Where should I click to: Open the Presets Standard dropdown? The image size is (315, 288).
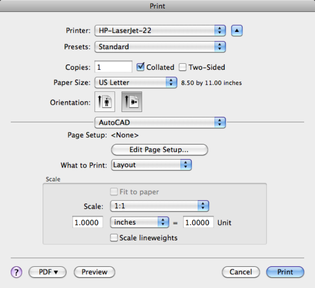click(x=160, y=47)
